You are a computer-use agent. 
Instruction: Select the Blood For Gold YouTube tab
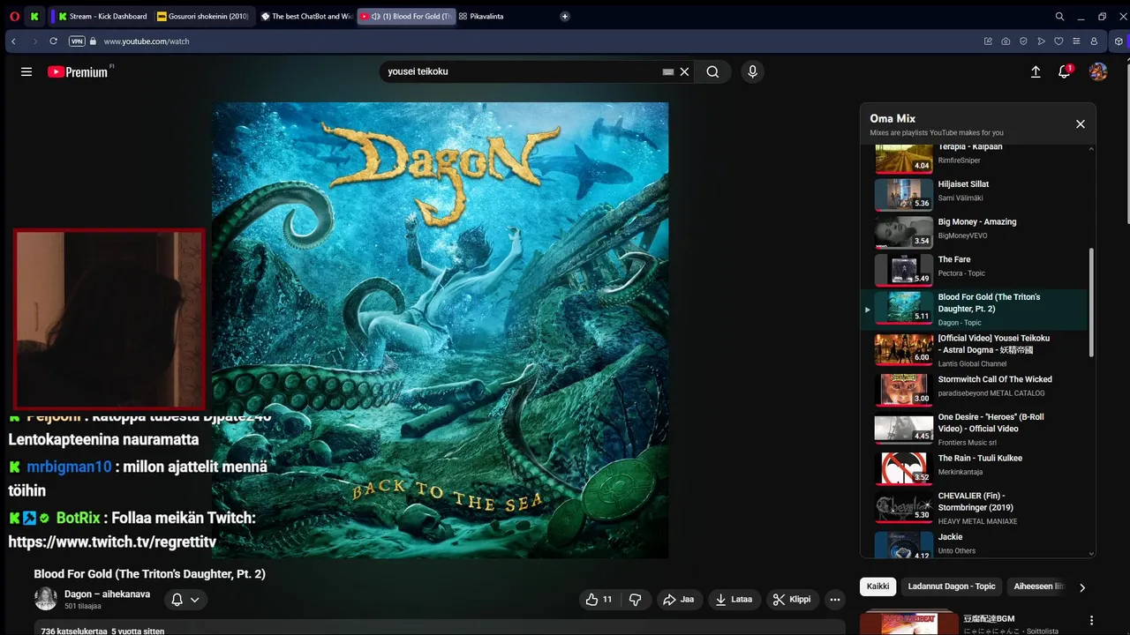407,16
